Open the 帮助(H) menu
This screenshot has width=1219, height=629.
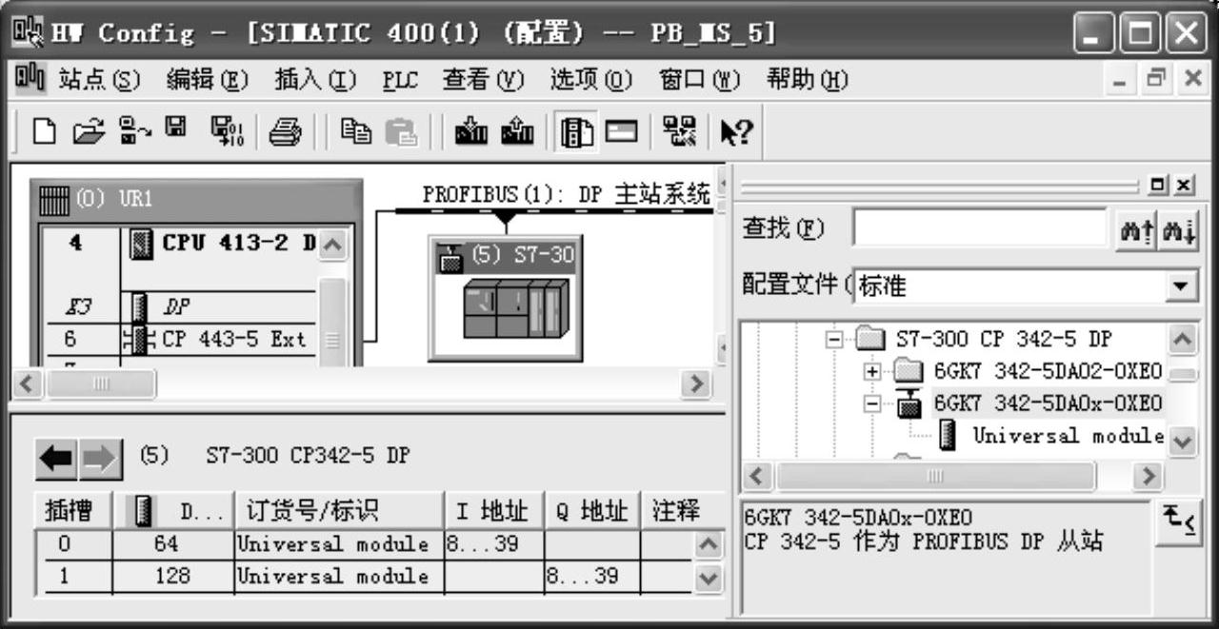[808, 82]
